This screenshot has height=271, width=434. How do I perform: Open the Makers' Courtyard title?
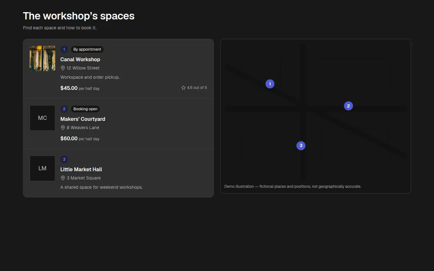83,119
